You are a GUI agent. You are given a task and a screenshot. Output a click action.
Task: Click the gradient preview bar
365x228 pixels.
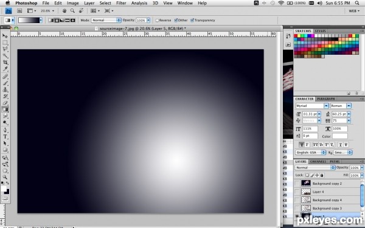point(29,20)
